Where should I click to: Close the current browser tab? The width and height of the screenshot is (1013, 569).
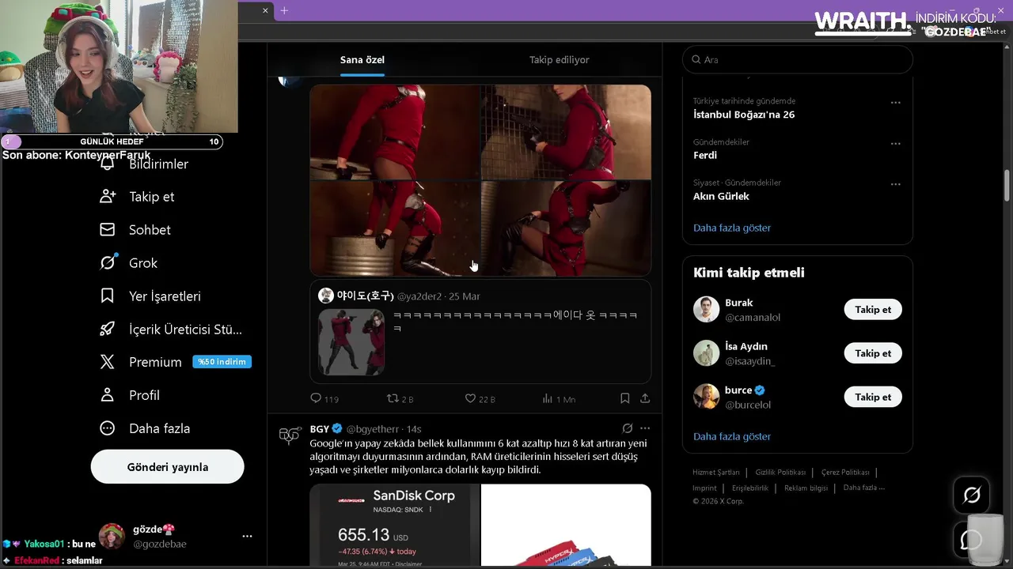(x=265, y=10)
